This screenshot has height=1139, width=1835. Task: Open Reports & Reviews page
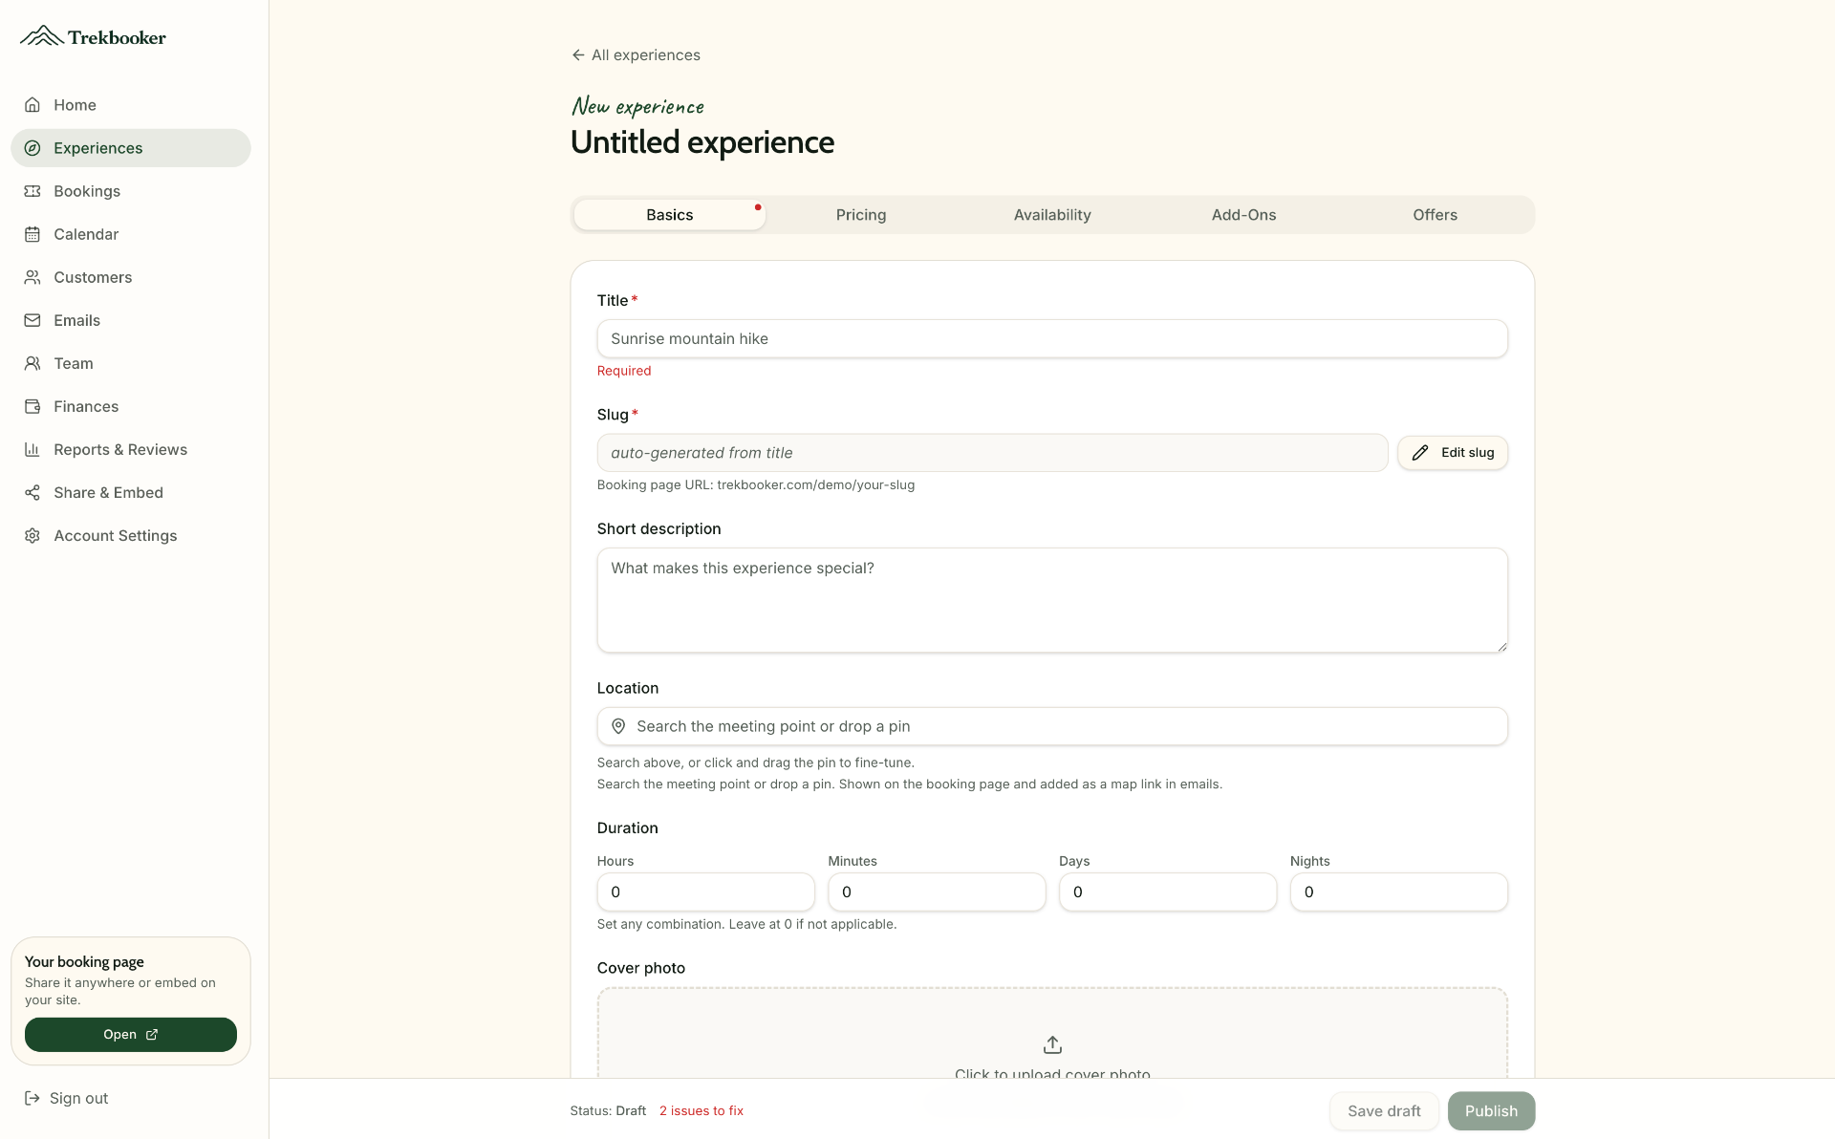131,449
